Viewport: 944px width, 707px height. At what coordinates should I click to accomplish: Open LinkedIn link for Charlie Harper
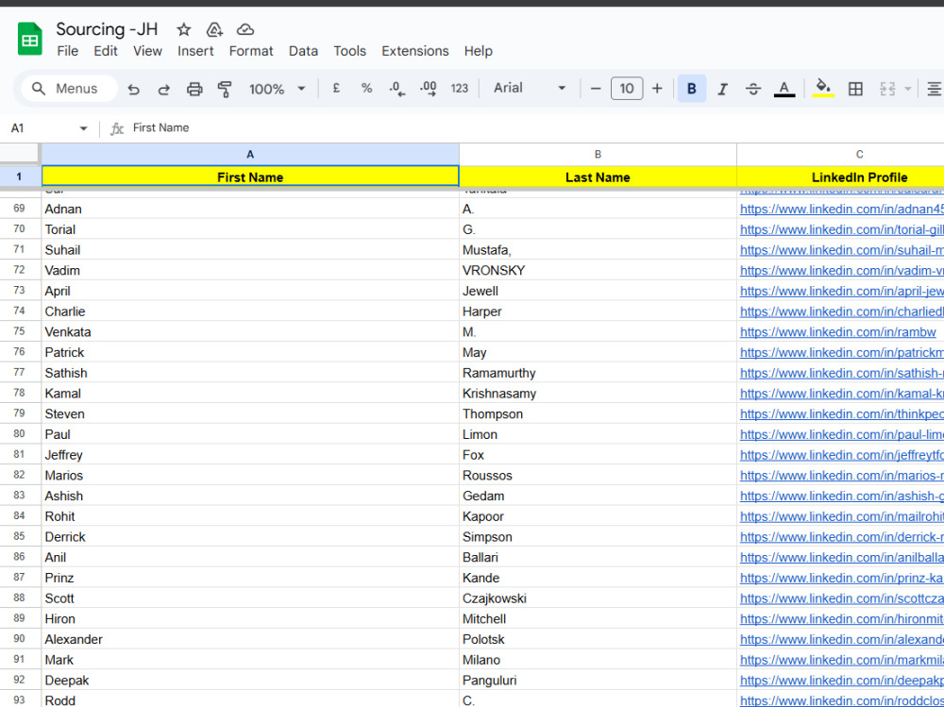[x=841, y=311]
